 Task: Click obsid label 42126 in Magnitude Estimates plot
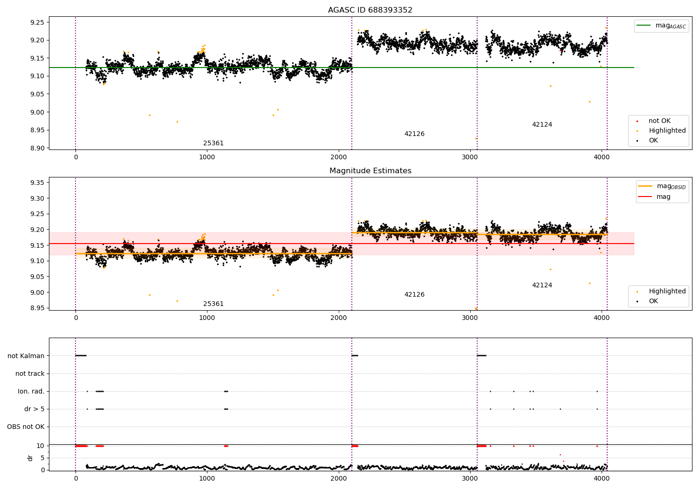(x=414, y=294)
